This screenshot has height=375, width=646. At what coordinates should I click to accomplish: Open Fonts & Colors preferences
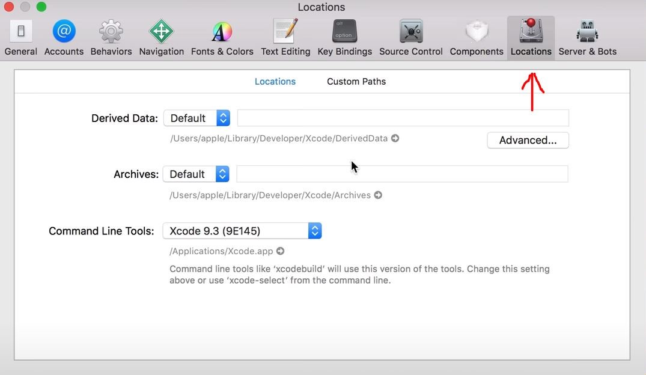coord(222,37)
